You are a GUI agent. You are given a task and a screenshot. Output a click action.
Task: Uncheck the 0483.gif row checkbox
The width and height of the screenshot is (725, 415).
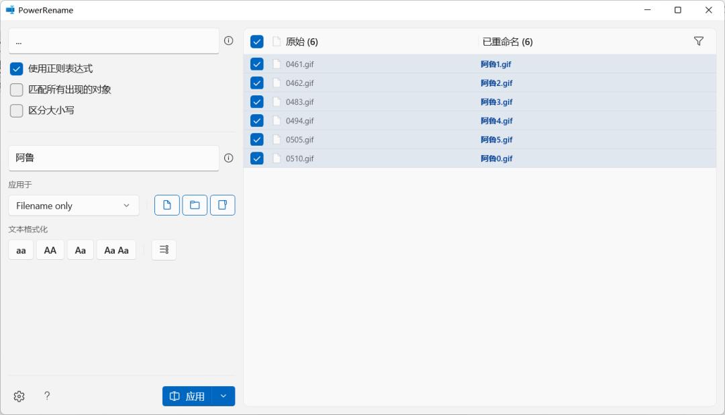coord(256,101)
